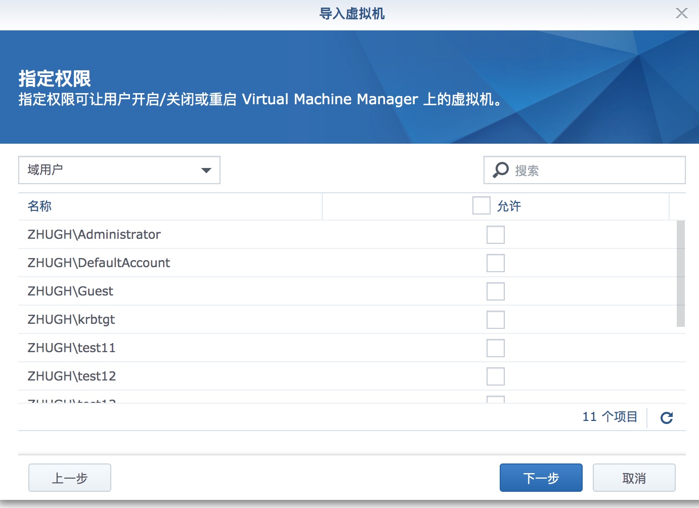699x508 pixels.
Task: Close the import virtual machine dialog
Action: click(x=682, y=14)
